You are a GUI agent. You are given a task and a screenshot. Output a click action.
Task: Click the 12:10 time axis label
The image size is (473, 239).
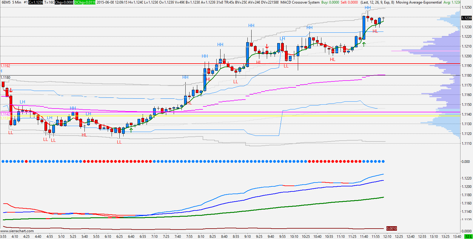coord(387,237)
